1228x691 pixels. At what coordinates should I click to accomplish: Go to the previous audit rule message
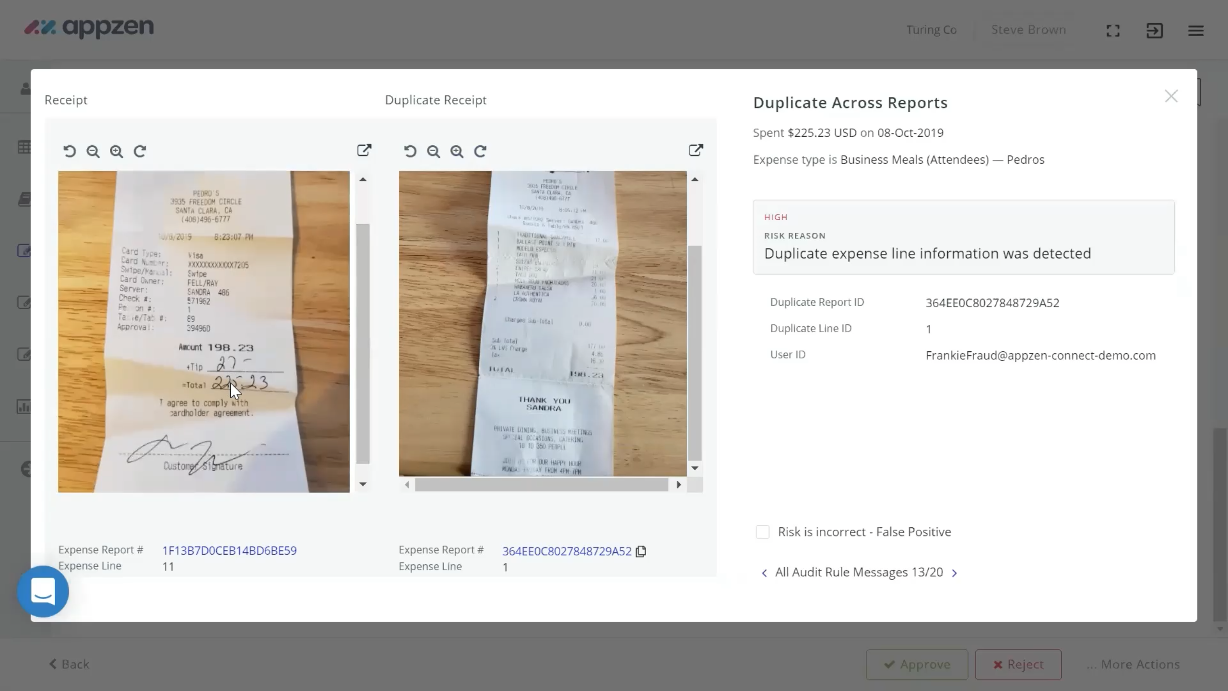pyautogui.click(x=764, y=572)
